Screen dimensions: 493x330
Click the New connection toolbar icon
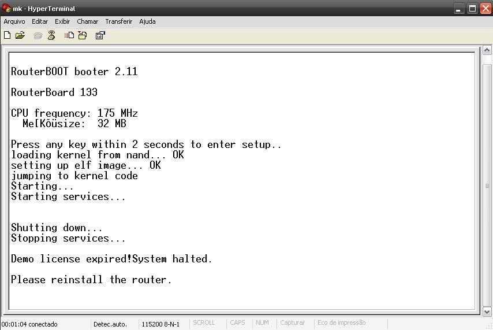[8, 35]
